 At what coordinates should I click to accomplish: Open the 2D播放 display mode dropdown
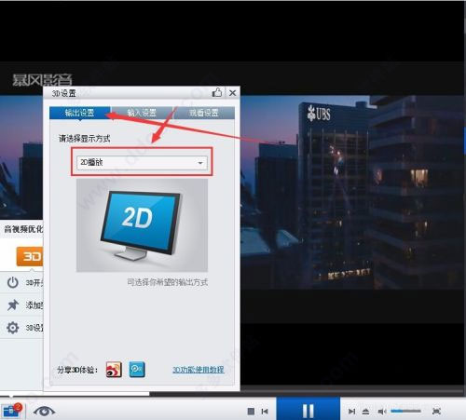click(x=142, y=162)
